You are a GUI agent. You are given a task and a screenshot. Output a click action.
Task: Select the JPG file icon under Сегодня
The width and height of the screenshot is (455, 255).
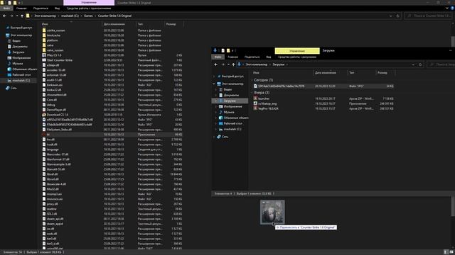[255, 86]
